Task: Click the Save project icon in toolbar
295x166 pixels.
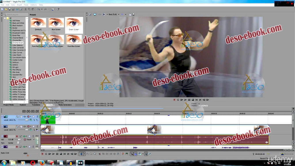Action: coord(10,9)
